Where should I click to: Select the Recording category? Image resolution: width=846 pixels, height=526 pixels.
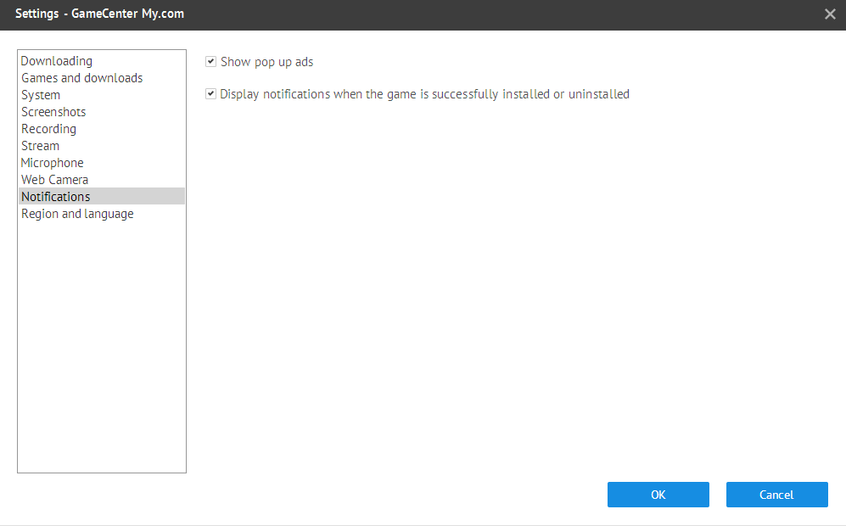[48, 129]
